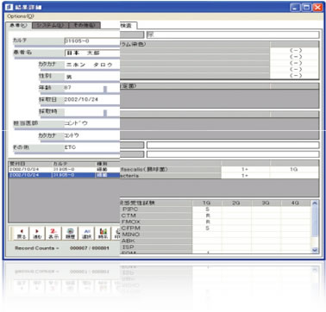
Task: Click the 患者名 field showing 日本 太郎
Action: 92,53
